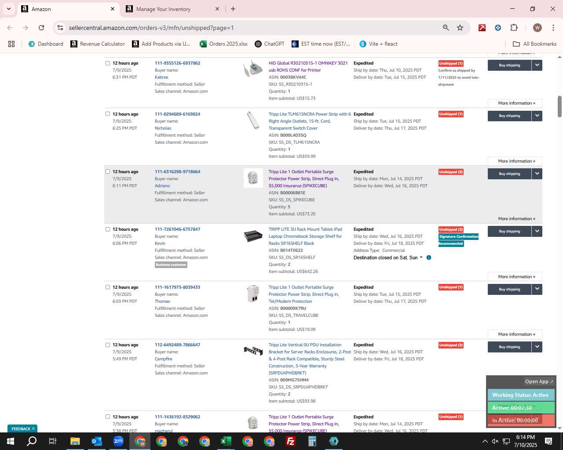This screenshot has width=563, height=450.
Task: Open the Chrome apps grid icon
Action: point(11,44)
